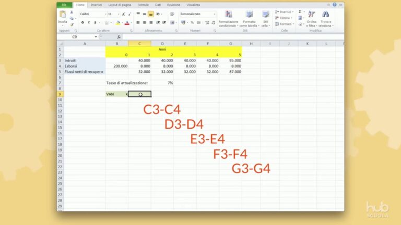This screenshot has width=401, height=225.
Task: Click Formato in the Celle group
Action: [x=284, y=24]
